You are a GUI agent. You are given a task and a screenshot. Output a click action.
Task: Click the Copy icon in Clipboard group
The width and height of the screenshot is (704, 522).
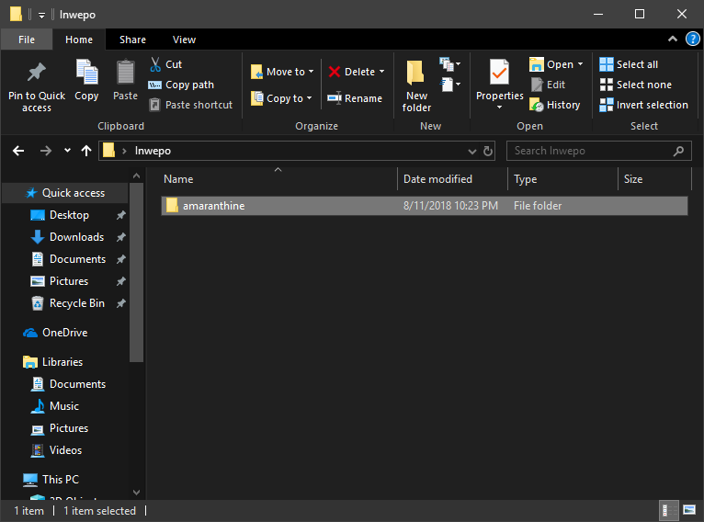(x=86, y=74)
